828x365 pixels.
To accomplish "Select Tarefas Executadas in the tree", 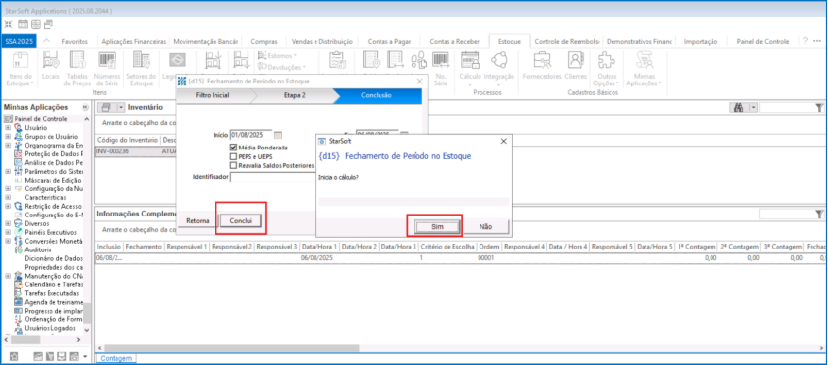I will tap(51, 293).
